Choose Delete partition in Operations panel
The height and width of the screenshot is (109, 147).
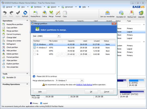pos(12,54)
